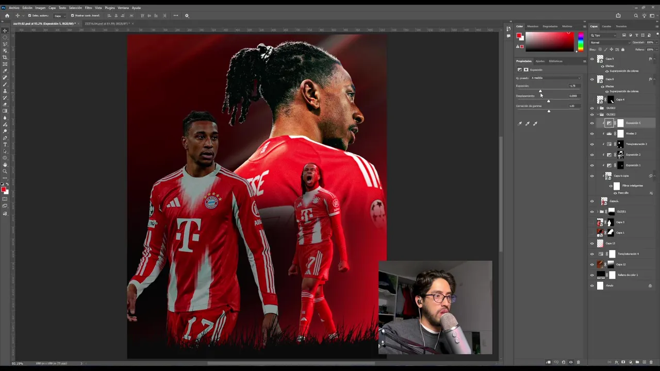Screen dimensions: 660x371
Task: Select the Exposición 5 layer mask thumbnail
Action: coord(620,123)
